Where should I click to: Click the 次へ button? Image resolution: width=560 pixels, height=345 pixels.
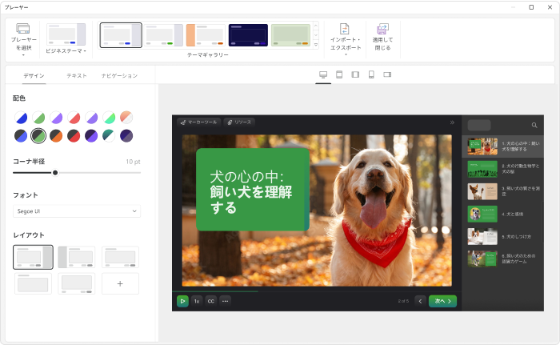coord(442,301)
